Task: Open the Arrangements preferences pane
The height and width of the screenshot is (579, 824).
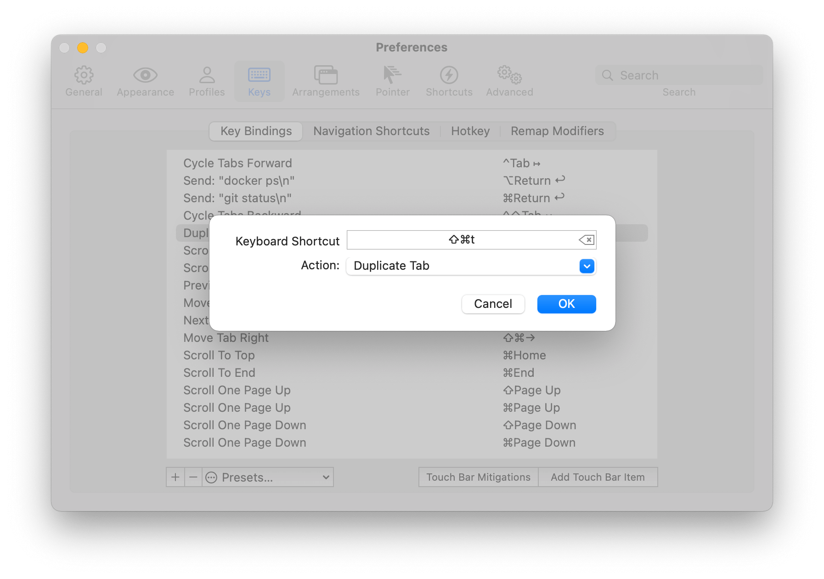Action: pos(326,81)
